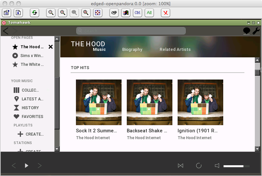Open the chat bubble icon in Tomahawk

click(x=247, y=31)
